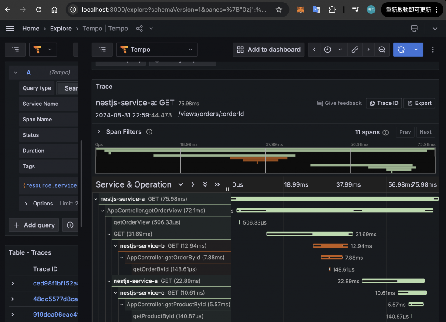Viewport: 446px width, 322px height.
Task: Click orange nestjs-service-b 12.94ms bar
Action: 330,246
